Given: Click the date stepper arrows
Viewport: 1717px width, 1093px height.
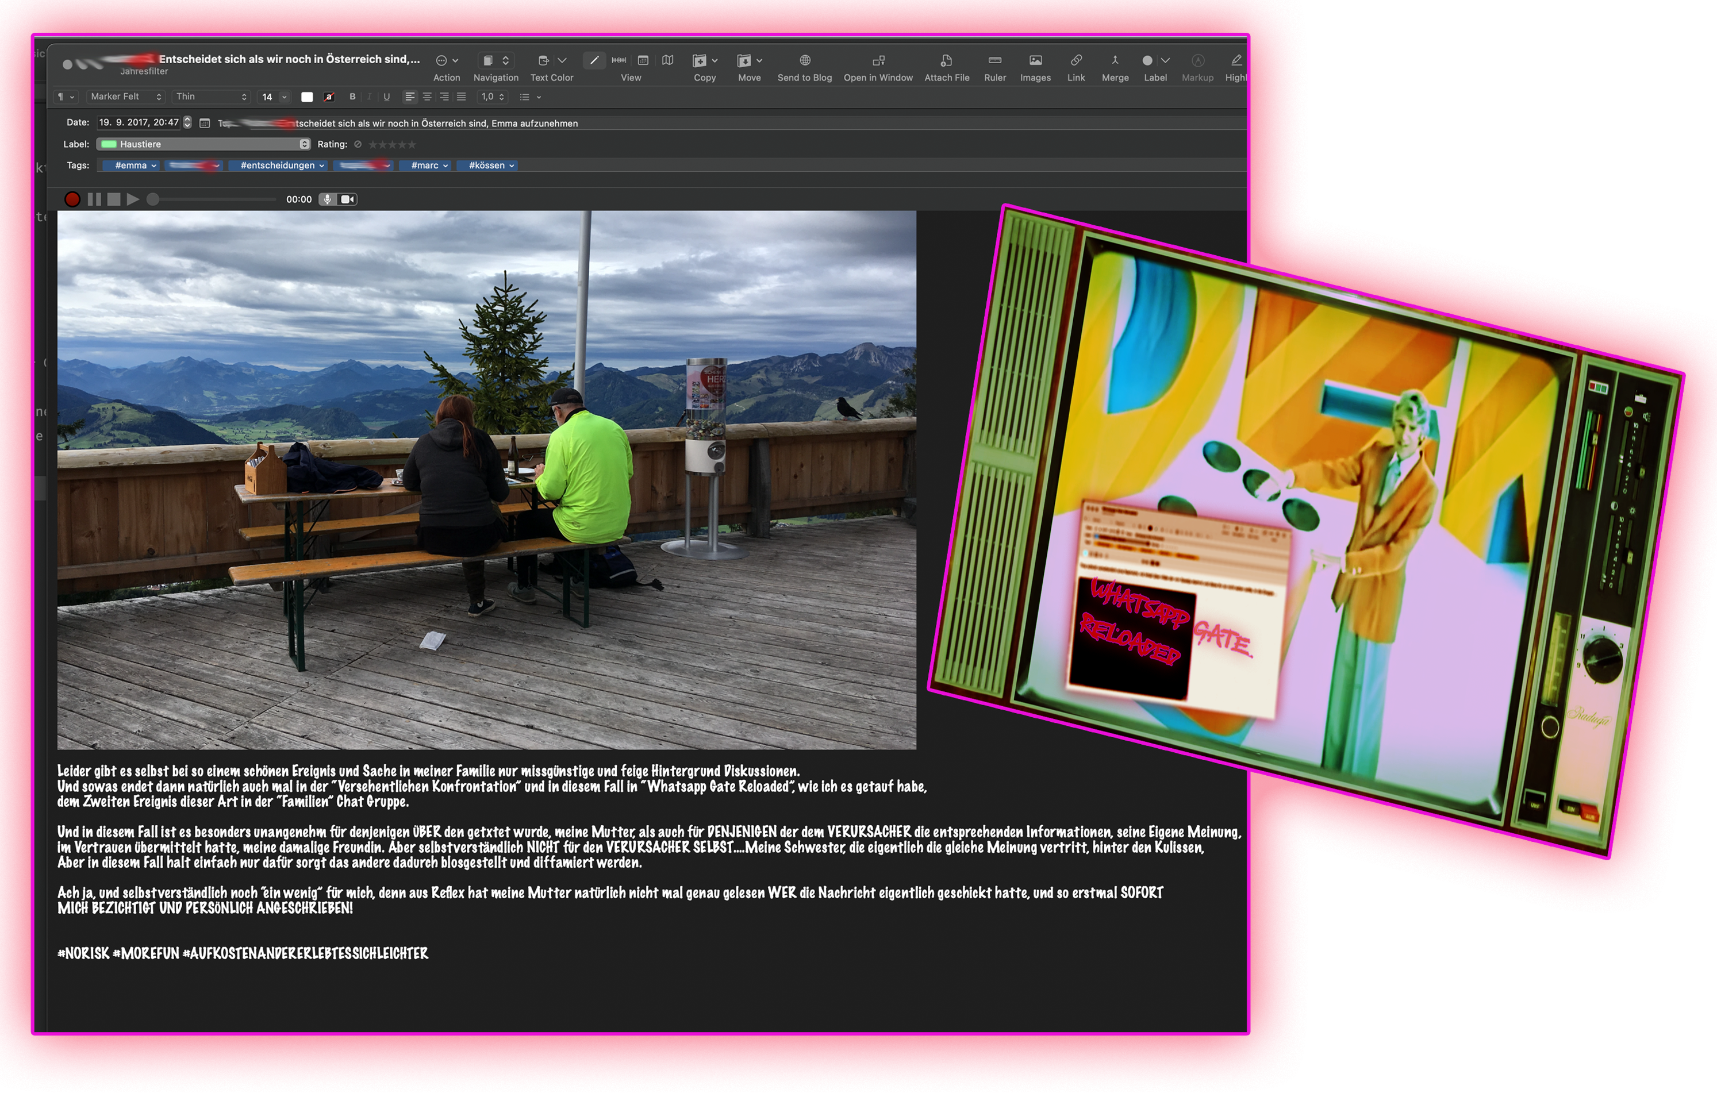Looking at the screenshot, I should point(187,122).
